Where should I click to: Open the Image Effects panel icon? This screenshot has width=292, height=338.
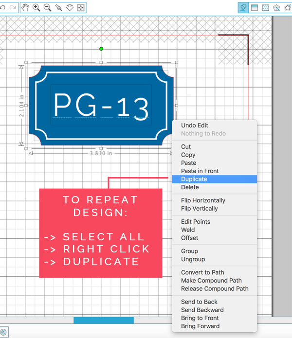pyautogui.click(x=276, y=8)
